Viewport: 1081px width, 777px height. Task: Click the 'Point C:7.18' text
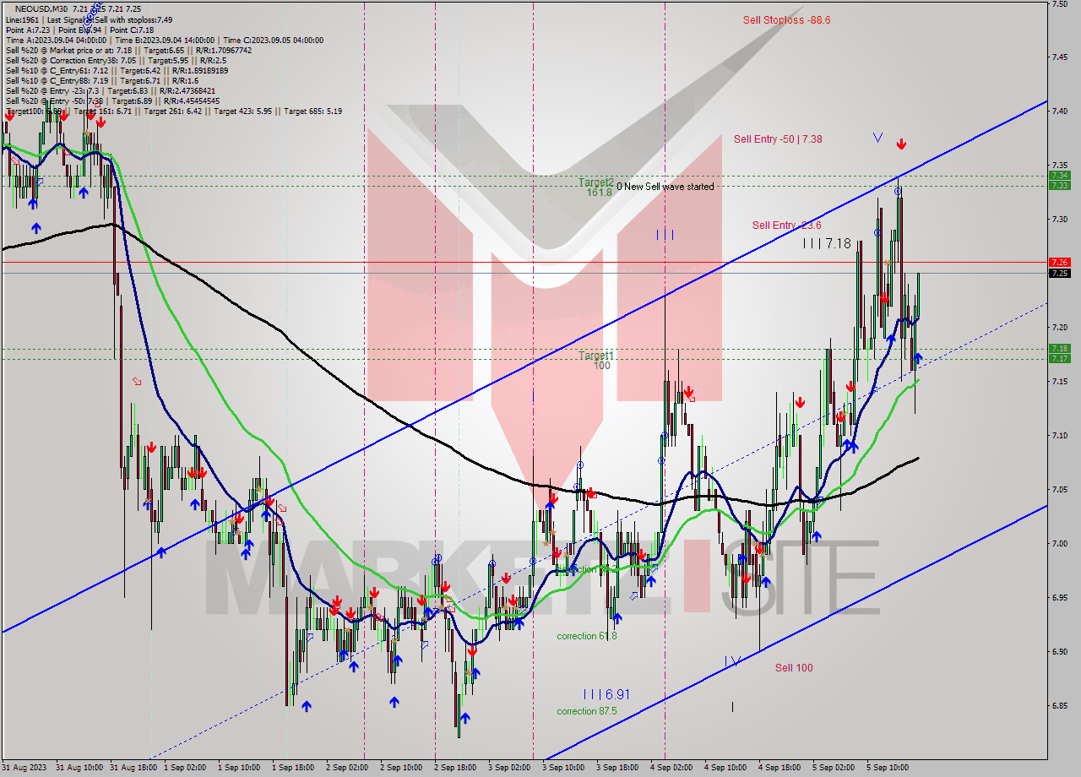[x=131, y=30]
